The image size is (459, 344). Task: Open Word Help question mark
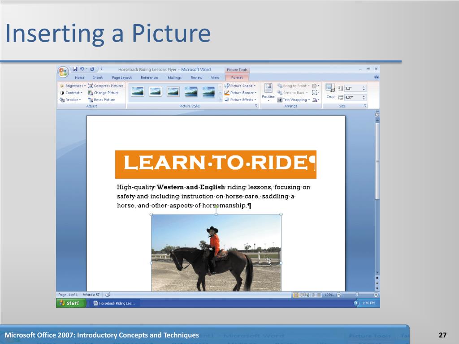377,77
